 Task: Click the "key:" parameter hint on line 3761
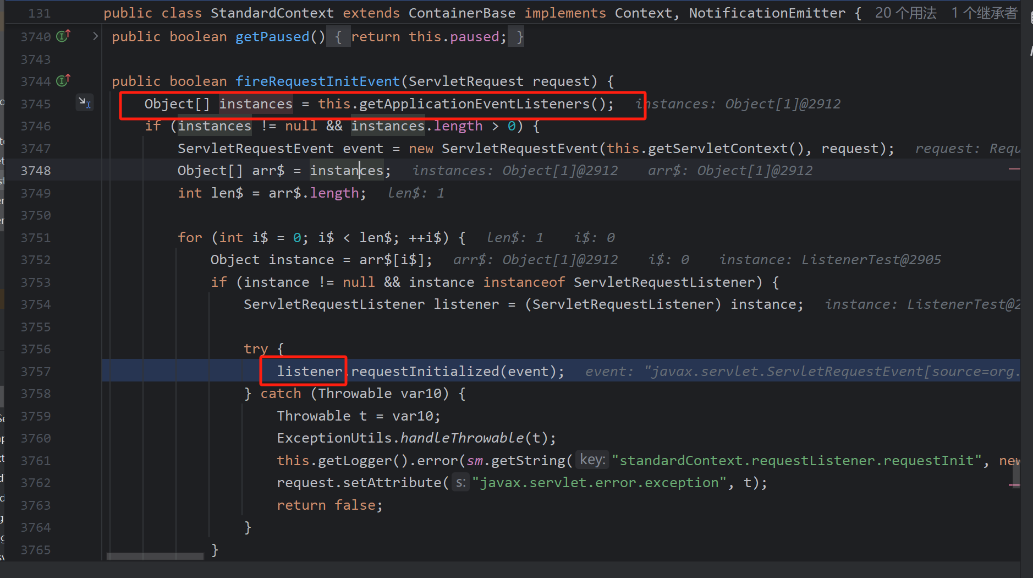click(592, 460)
